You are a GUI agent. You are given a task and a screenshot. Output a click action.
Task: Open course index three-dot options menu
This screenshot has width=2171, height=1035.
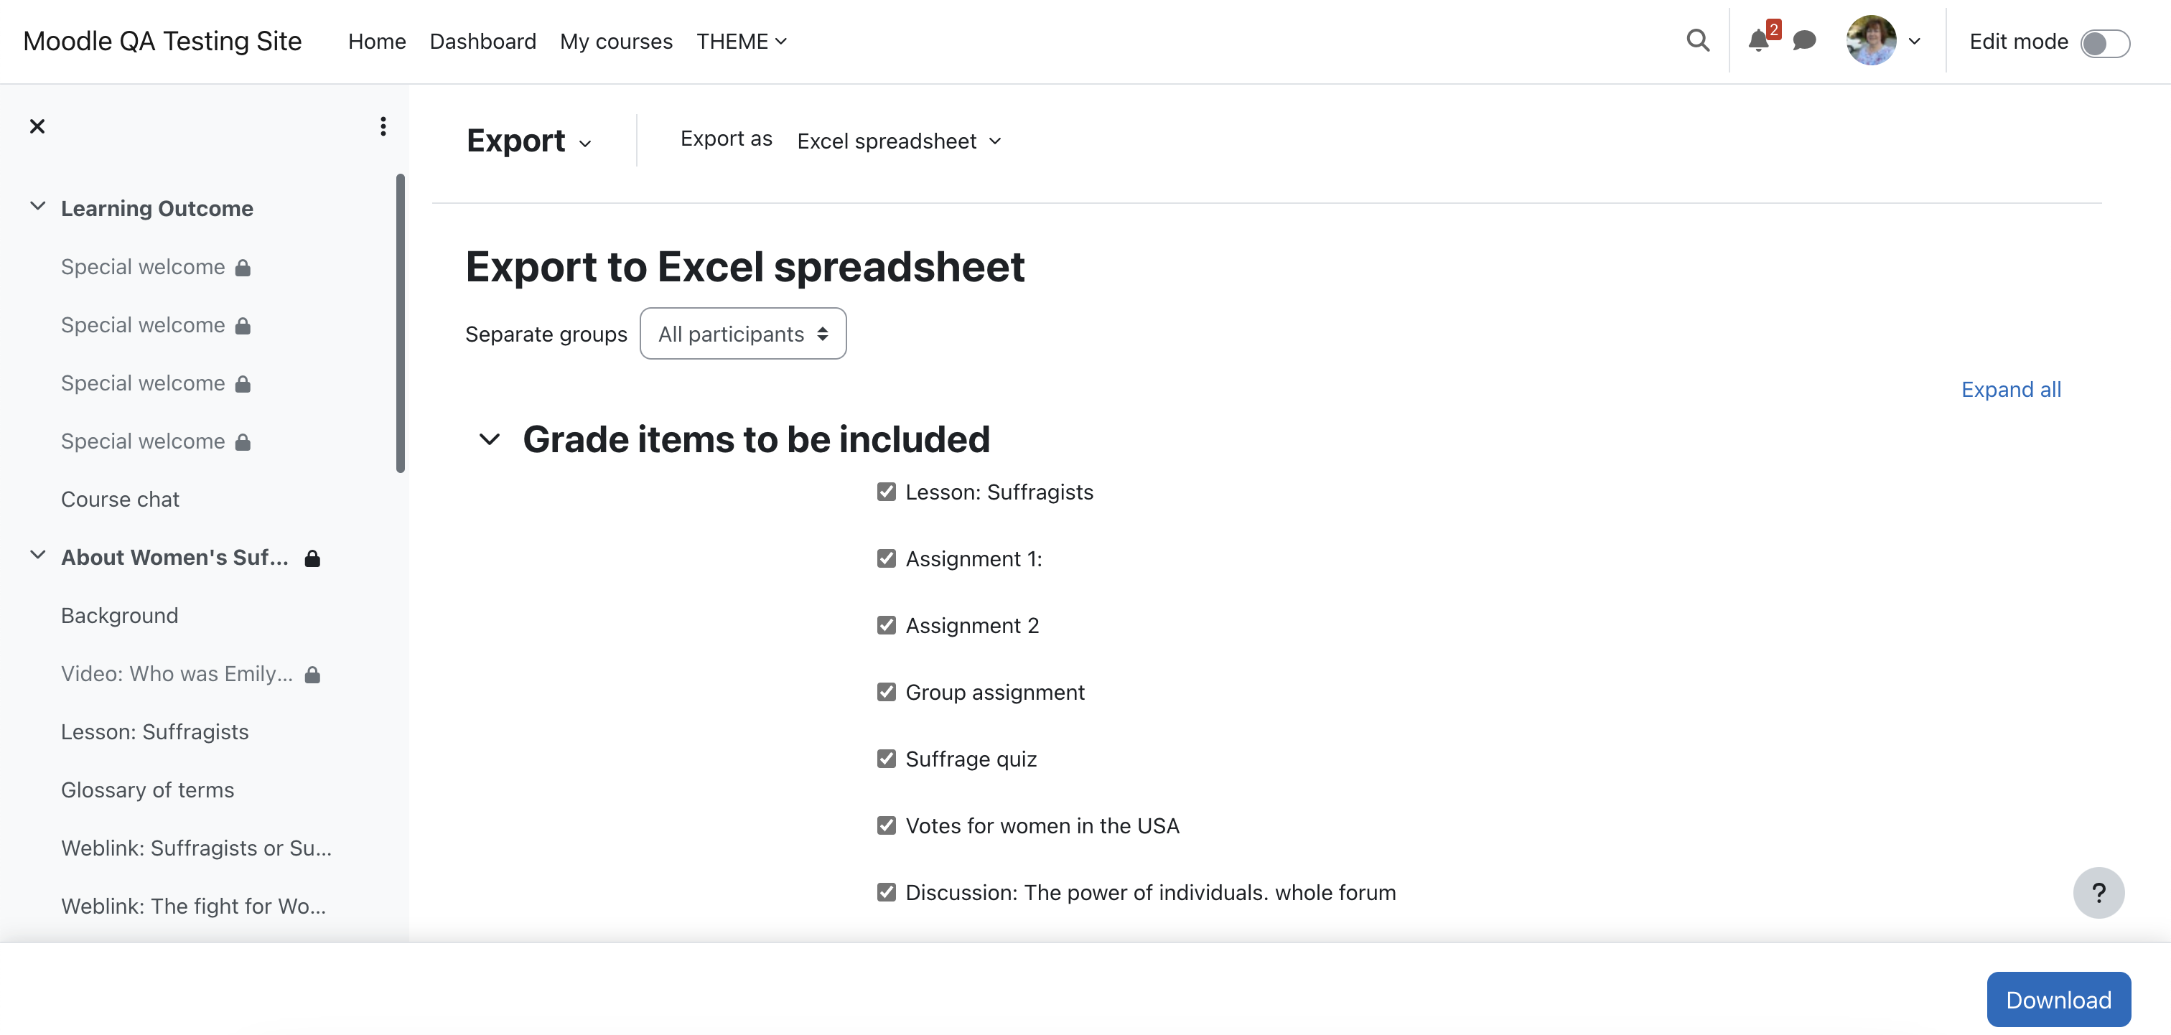[383, 126]
